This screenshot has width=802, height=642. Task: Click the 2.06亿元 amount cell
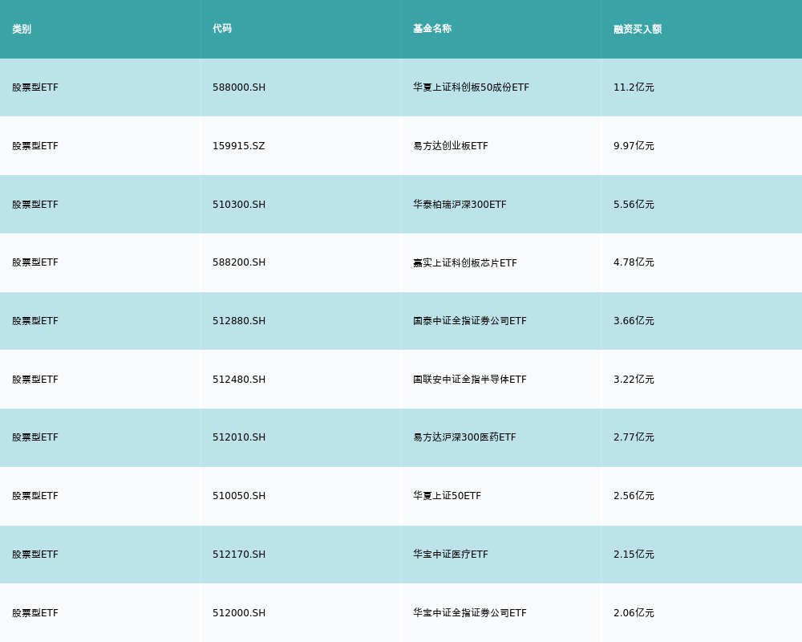coord(634,613)
